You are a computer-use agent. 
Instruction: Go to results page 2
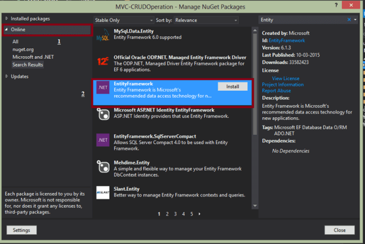[167, 214]
